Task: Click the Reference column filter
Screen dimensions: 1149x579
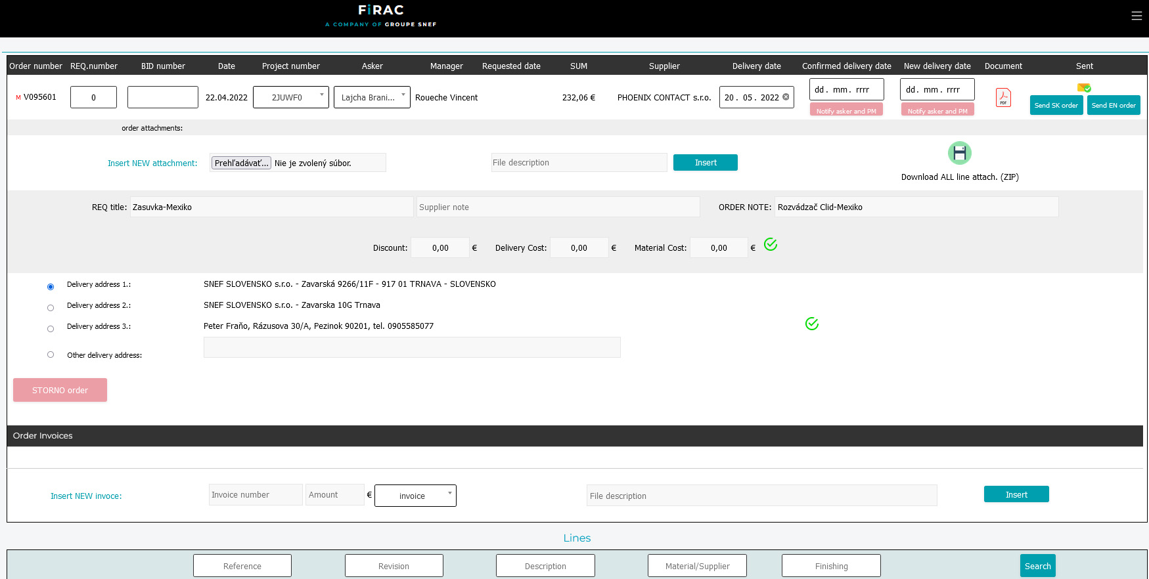Action: pyautogui.click(x=242, y=566)
